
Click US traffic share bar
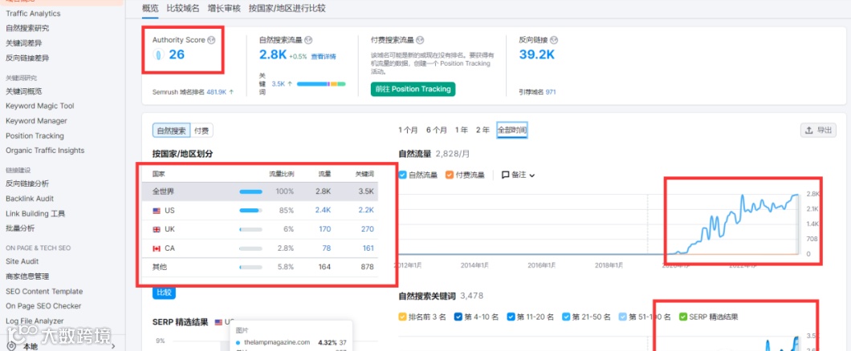(x=250, y=210)
